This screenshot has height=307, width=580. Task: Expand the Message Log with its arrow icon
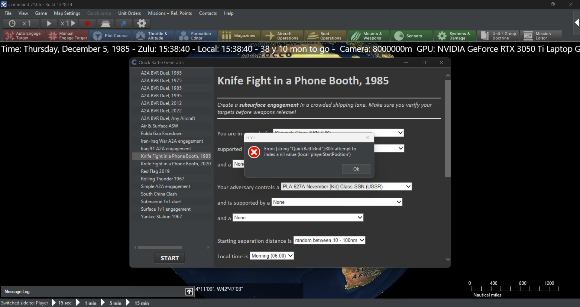189,292
